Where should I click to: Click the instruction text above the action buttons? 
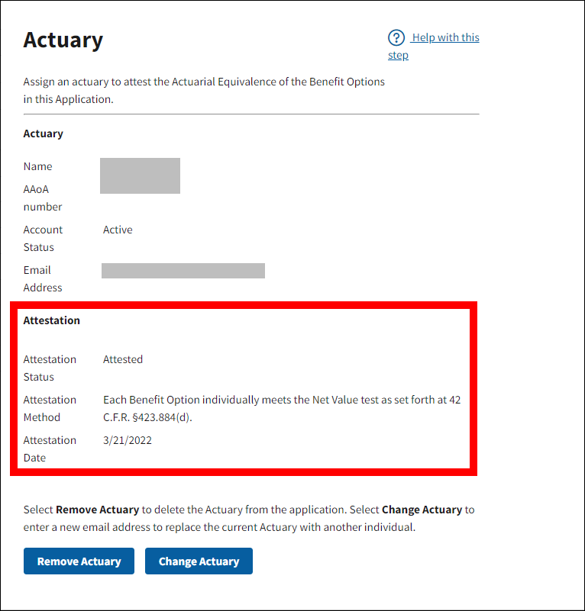point(249,518)
